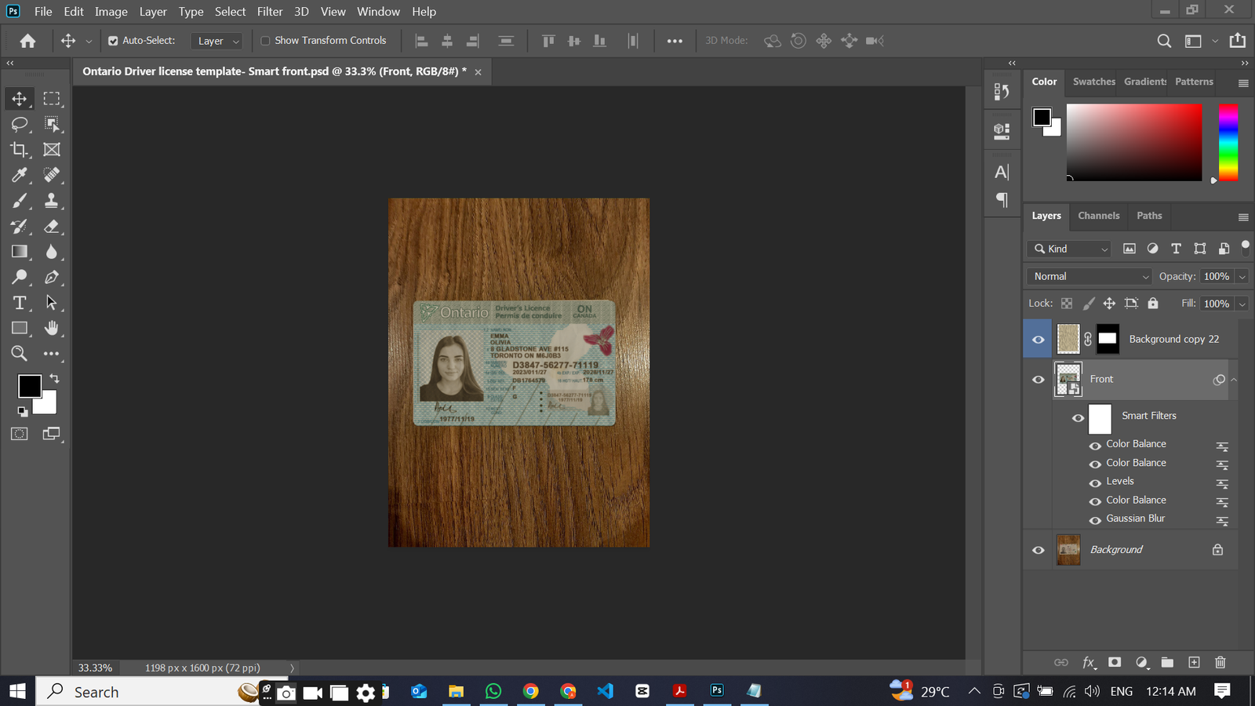Screen dimensions: 1255x706
Task: Hide the Background copy 22 layer
Action: [x=1038, y=340]
